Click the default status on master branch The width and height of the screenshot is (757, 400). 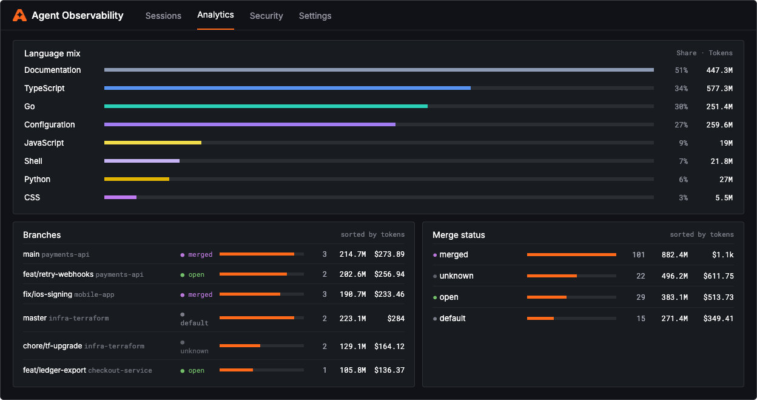[x=194, y=319]
